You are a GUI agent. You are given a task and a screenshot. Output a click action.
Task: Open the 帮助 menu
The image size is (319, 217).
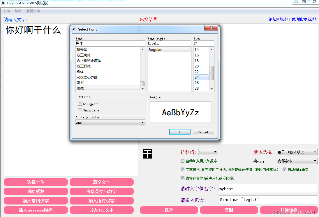[x=18, y=11]
